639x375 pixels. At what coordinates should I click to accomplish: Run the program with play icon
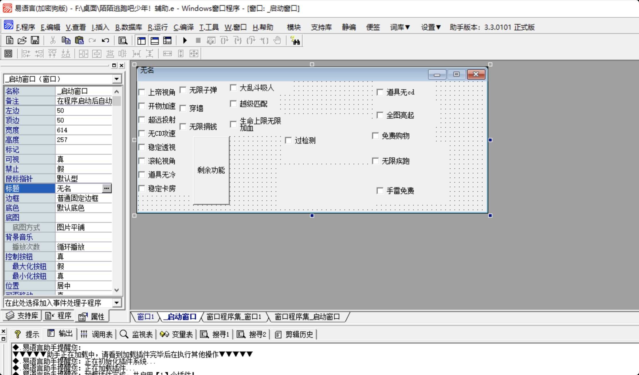pyautogui.click(x=185, y=41)
